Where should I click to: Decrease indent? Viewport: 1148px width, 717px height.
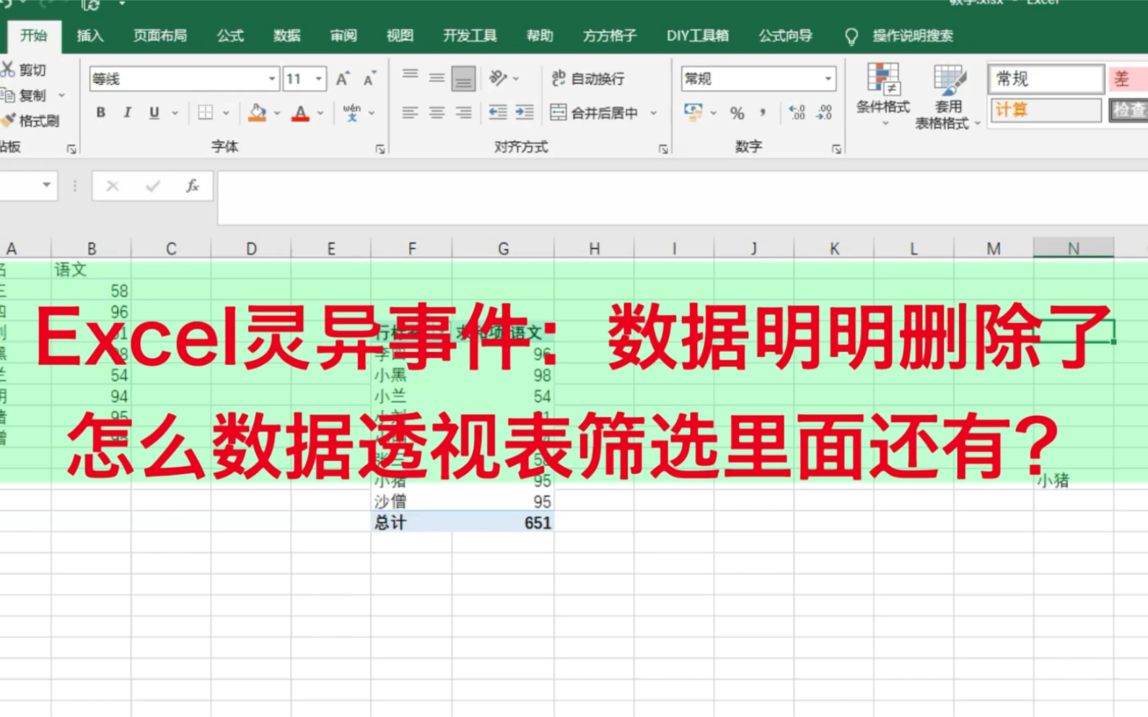click(x=498, y=113)
